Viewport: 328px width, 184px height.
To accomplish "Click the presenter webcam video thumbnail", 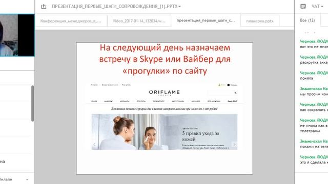I will point(17,35).
